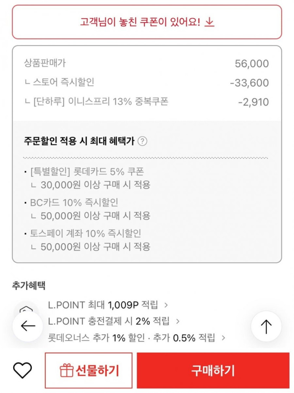Select BC카드 10% 즉시할인 item
The width and height of the screenshot is (294, 393).
(74, 202)
